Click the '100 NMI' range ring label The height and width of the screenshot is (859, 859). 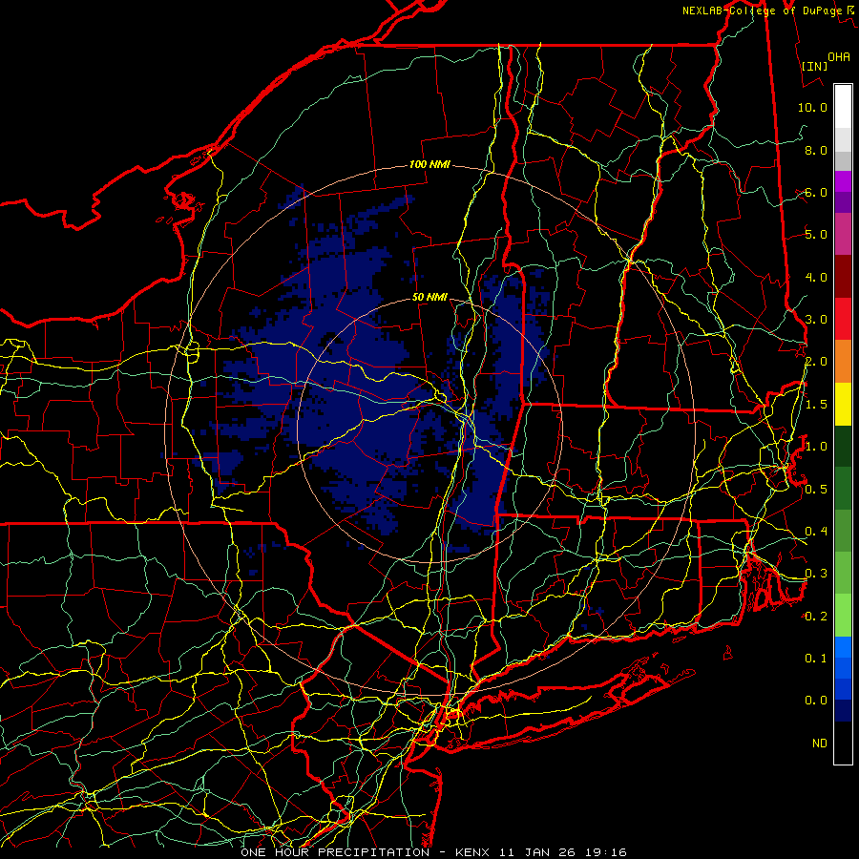click(x=429, y=164)
